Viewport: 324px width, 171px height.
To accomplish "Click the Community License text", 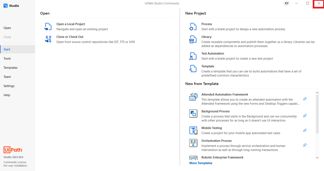I will 15,162.
